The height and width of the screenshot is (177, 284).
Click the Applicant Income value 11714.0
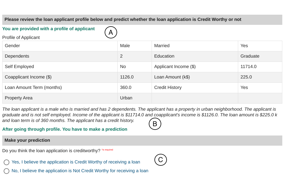(248, 67)
